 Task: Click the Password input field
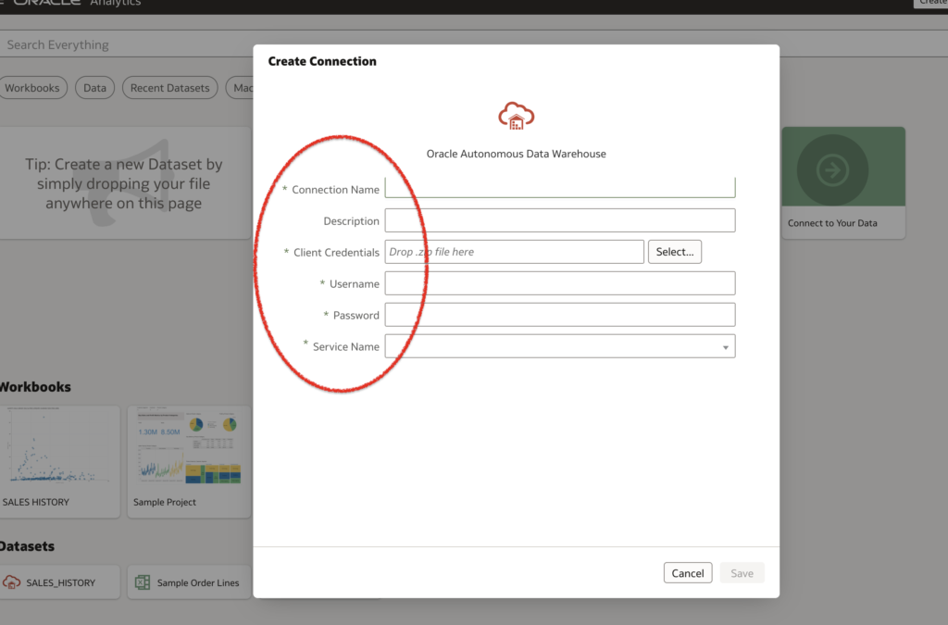point(560,315)
